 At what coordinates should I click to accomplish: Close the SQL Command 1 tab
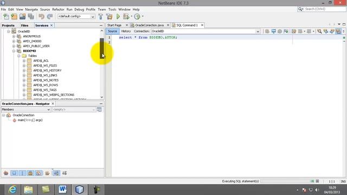[x=202, y=25]
